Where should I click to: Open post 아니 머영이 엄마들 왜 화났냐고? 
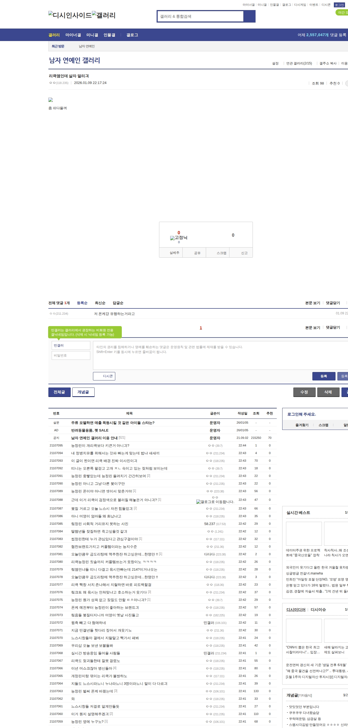coord(96,516)
